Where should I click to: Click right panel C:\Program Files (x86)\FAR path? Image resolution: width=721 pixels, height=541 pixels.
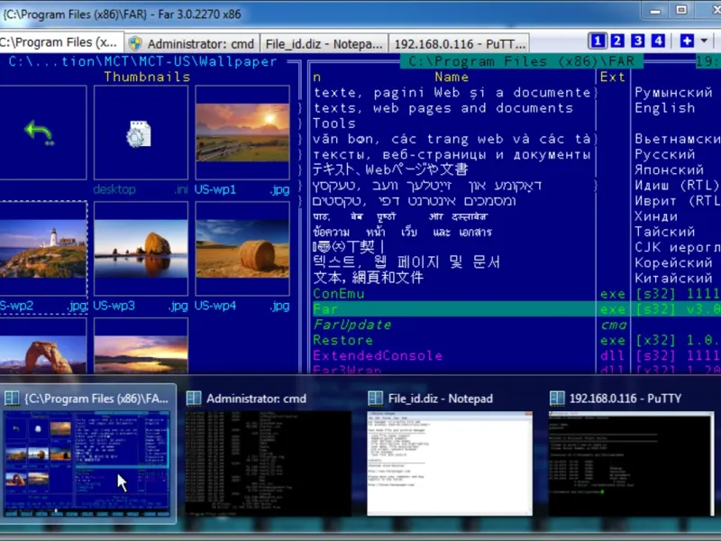coord(522,61)
